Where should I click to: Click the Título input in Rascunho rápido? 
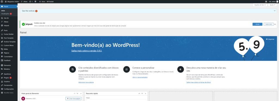pyautogui.click(x=116, y=100)
